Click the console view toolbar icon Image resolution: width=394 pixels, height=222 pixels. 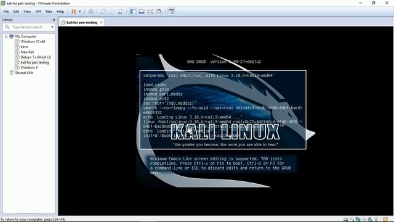pos(171,12)
